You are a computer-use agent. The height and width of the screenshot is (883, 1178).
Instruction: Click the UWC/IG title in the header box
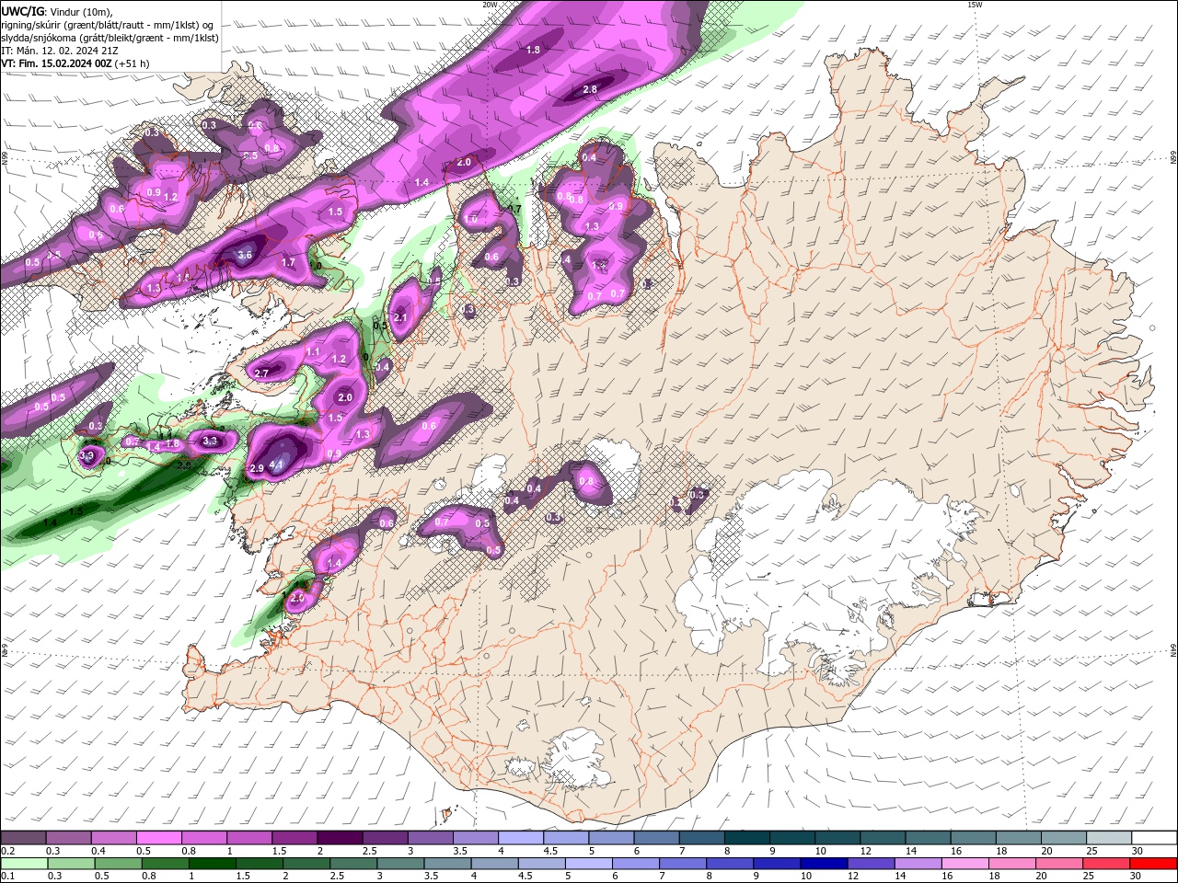pos(22,11)
